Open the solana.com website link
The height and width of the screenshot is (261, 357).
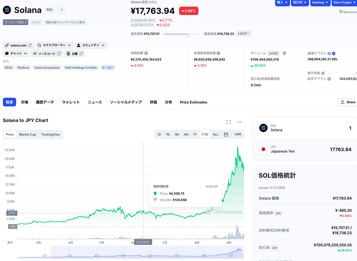pos(18,45)
